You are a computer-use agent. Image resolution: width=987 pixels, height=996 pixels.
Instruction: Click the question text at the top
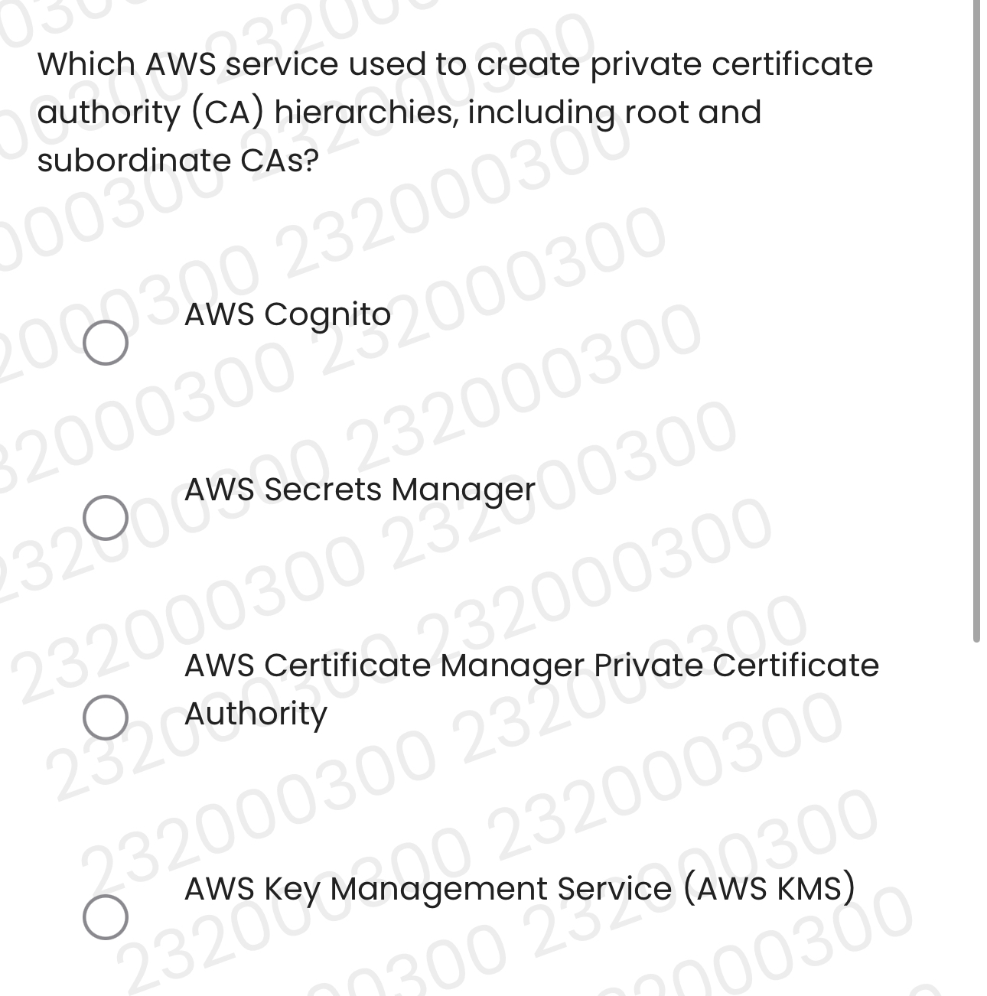click(455, 111)
